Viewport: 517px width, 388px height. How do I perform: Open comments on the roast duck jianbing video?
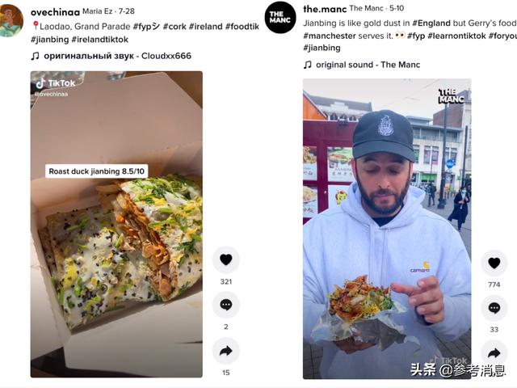226,305
